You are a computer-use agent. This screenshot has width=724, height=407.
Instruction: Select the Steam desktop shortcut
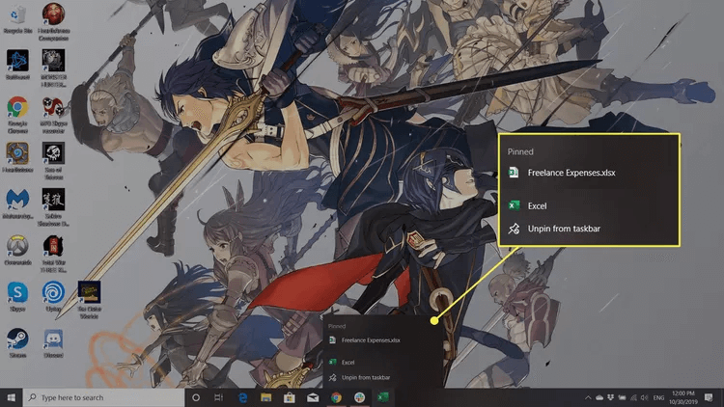point(17,342)
